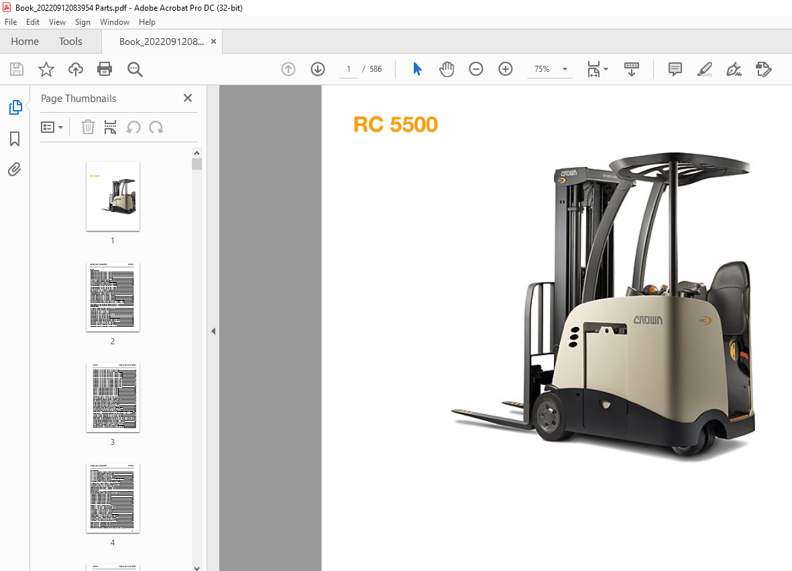This screenshot has height=571, width=792.
Task: Open the Attachments paperclip panel
Action: [x=15, y=169]
